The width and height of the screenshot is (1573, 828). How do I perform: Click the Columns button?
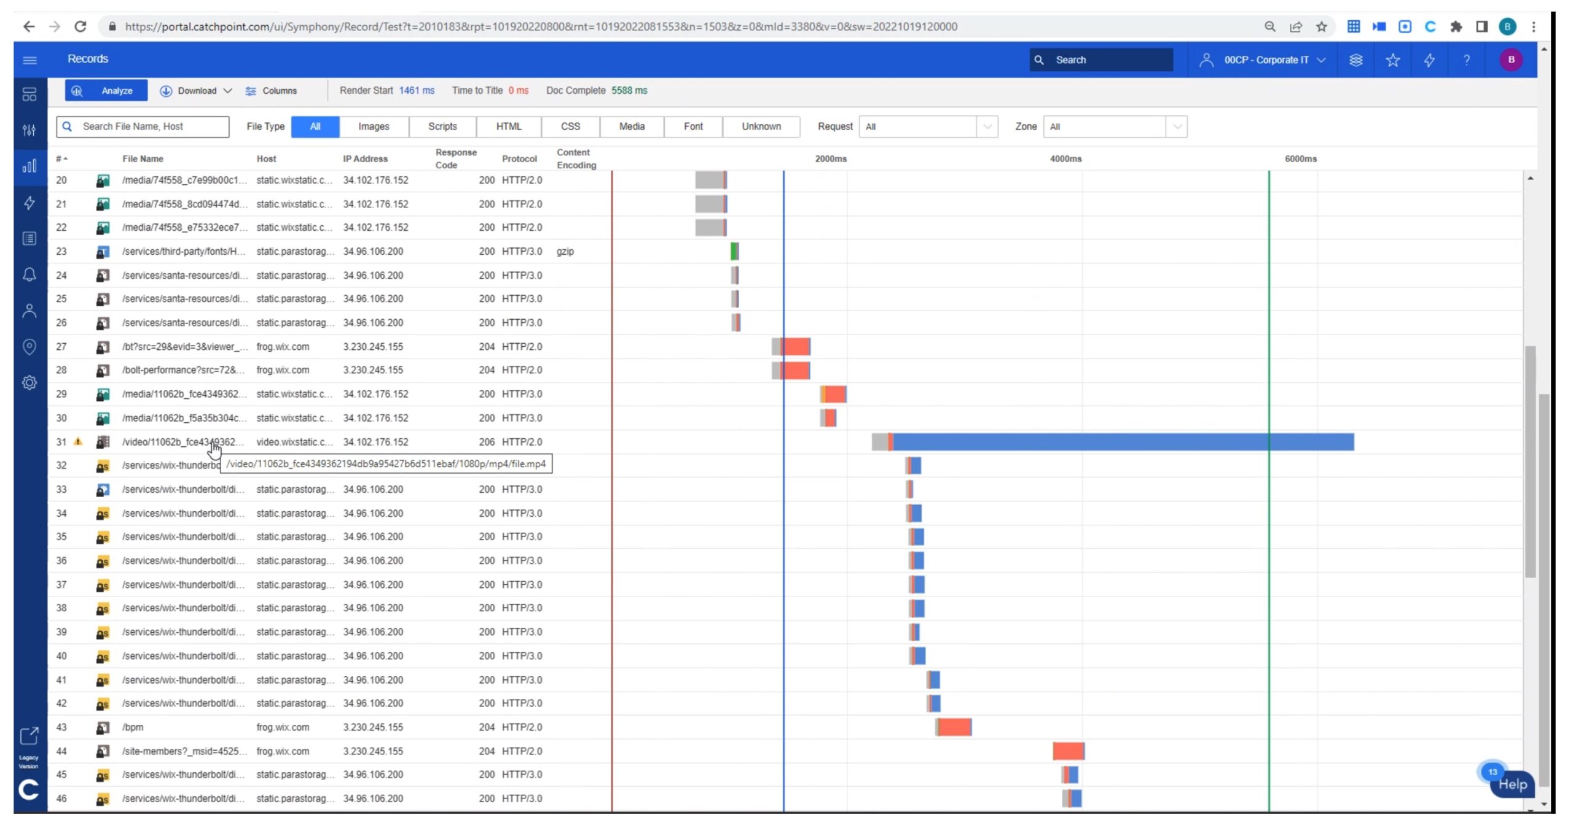click(271, 91)
